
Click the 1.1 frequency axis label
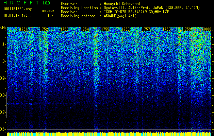(3, 44)
